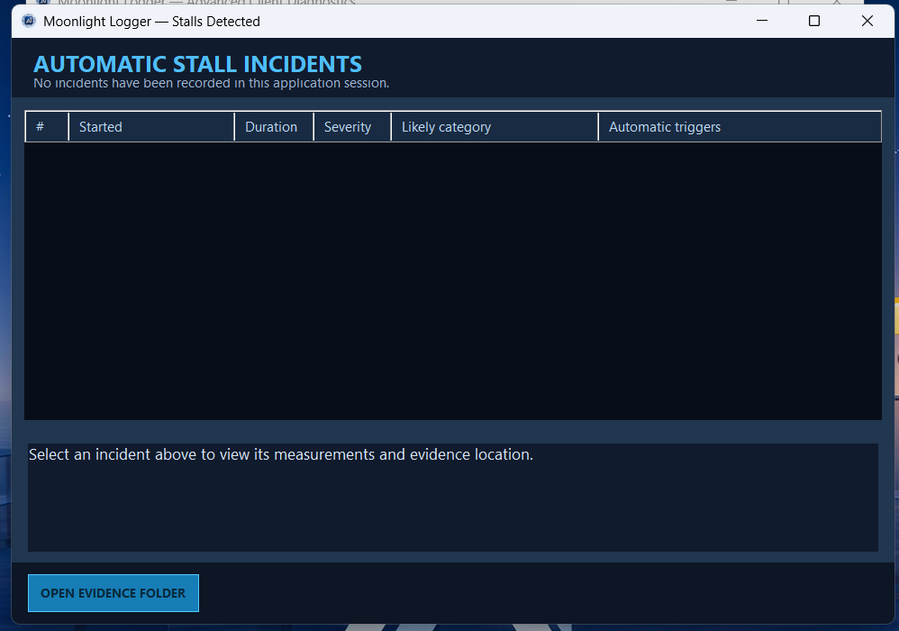Sort by the Severity column header

click(352, 127)
